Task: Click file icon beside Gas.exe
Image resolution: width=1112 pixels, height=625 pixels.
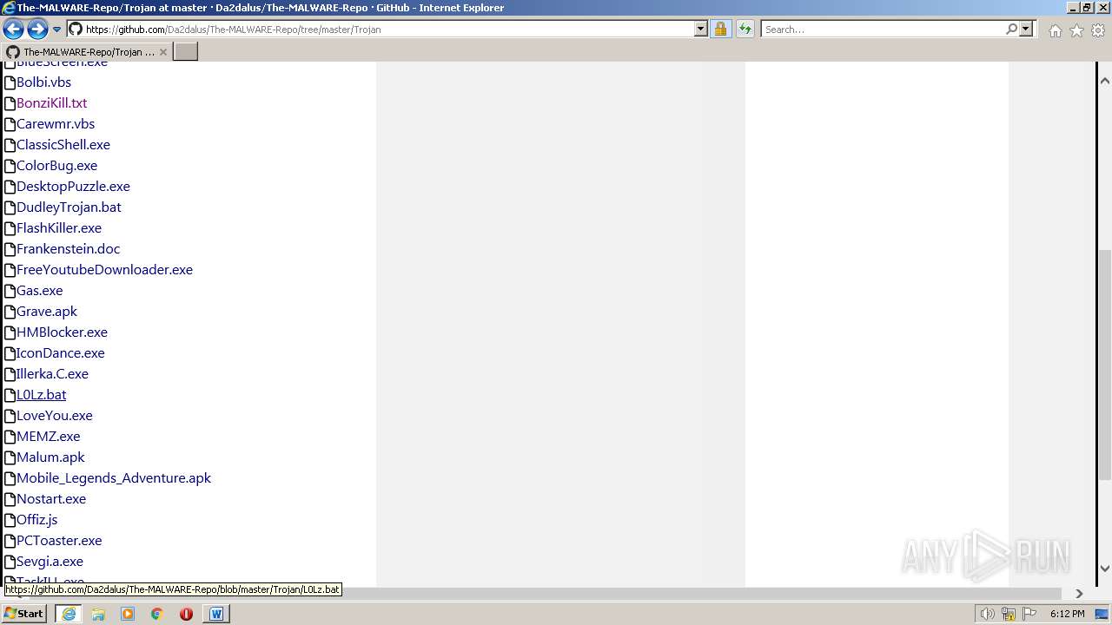Action: click(x=10, y=291)
